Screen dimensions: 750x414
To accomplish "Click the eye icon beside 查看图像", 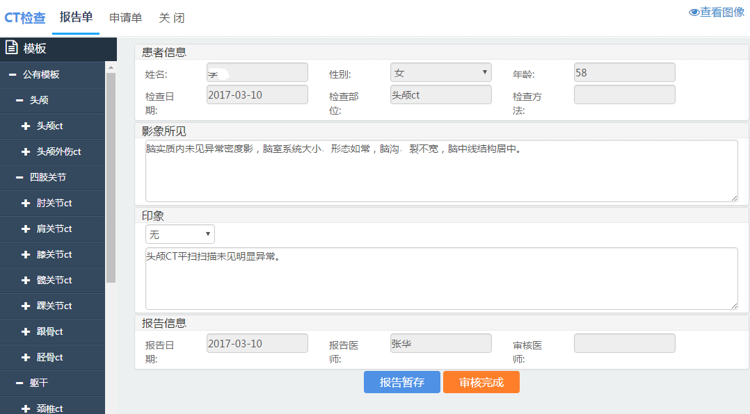I will pos(694,13).
